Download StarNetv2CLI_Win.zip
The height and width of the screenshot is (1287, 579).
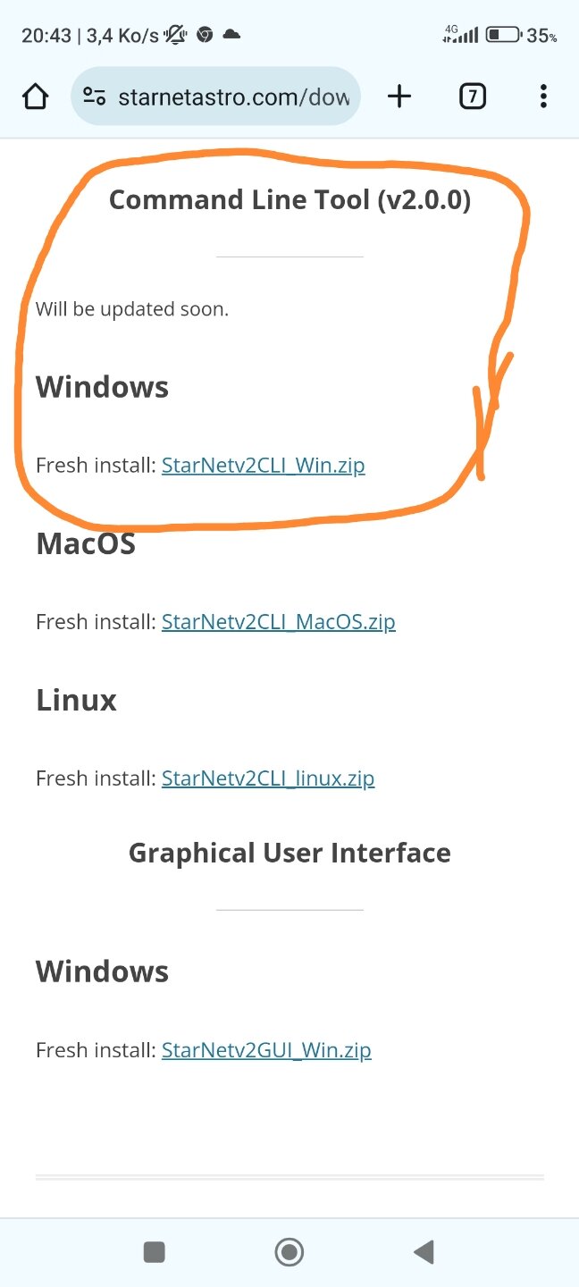(263, 466)
